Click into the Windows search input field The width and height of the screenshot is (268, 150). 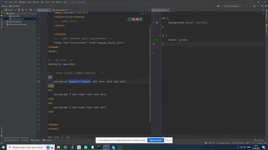pyautogui.click(x=31, y=147)
